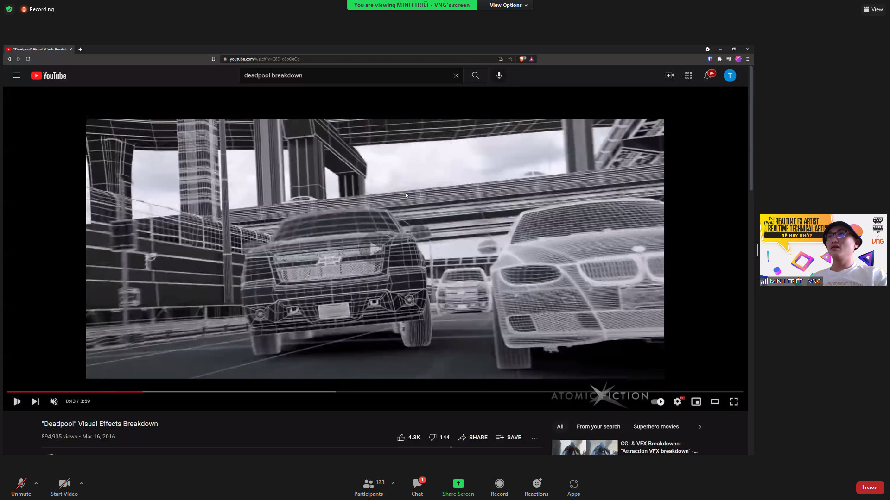Screen dimensions: 890x500
Task: Open the browser extensions puzzle icon
Action: click(719, 59)
